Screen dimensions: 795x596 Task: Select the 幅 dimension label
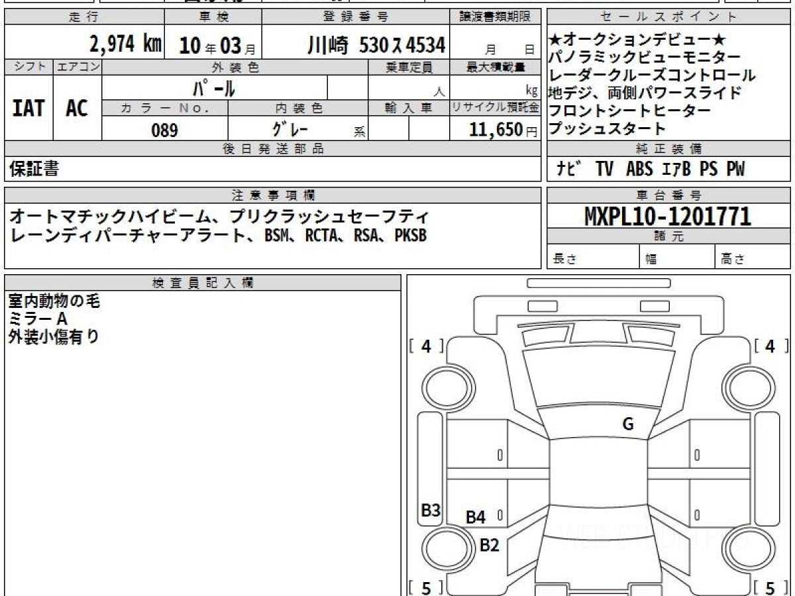(x=652, y=260)
